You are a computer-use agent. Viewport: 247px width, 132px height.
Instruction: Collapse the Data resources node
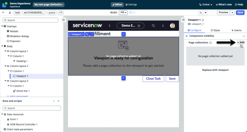pos(2,114)
